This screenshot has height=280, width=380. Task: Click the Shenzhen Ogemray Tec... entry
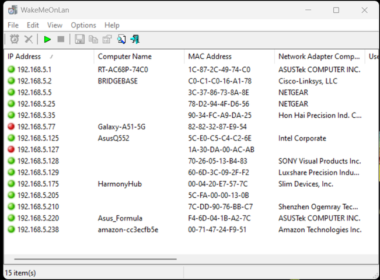tap(318, 207)
